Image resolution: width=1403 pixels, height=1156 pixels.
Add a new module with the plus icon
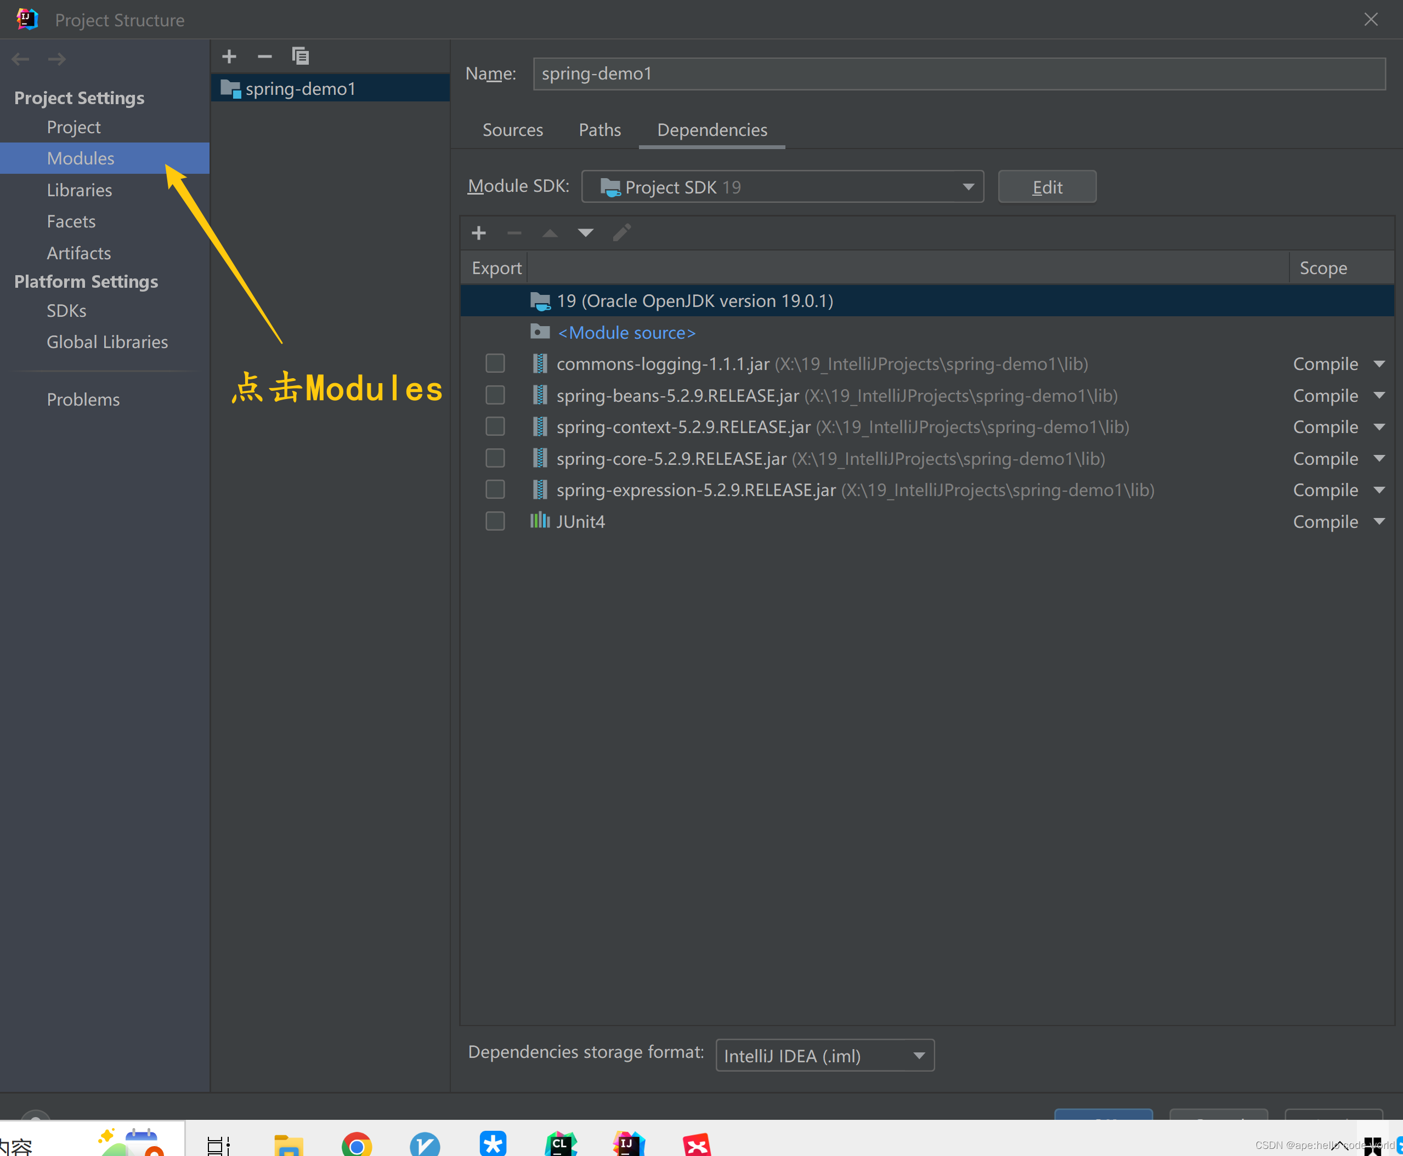[229, 56]
